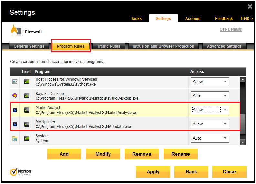Click the Add button
The image size is (256, 184).
pyautogui.click(x=64, y=154)
